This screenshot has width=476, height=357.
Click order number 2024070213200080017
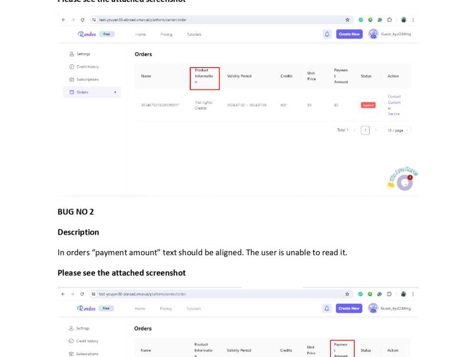[x=160, y=105]
